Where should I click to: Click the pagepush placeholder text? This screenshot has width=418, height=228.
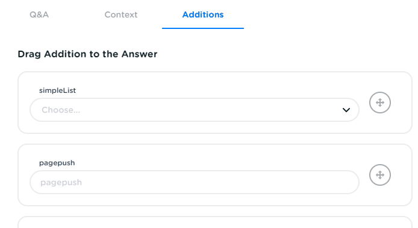click(x=61, y=182)
